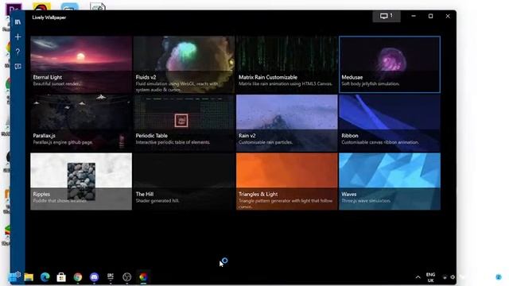Select the Eternal Light wallpaper

[x=81, y=64]
